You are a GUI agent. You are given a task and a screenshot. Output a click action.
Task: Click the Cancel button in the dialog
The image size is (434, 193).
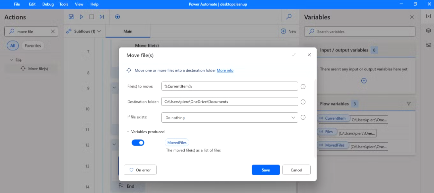pos(296,170)
